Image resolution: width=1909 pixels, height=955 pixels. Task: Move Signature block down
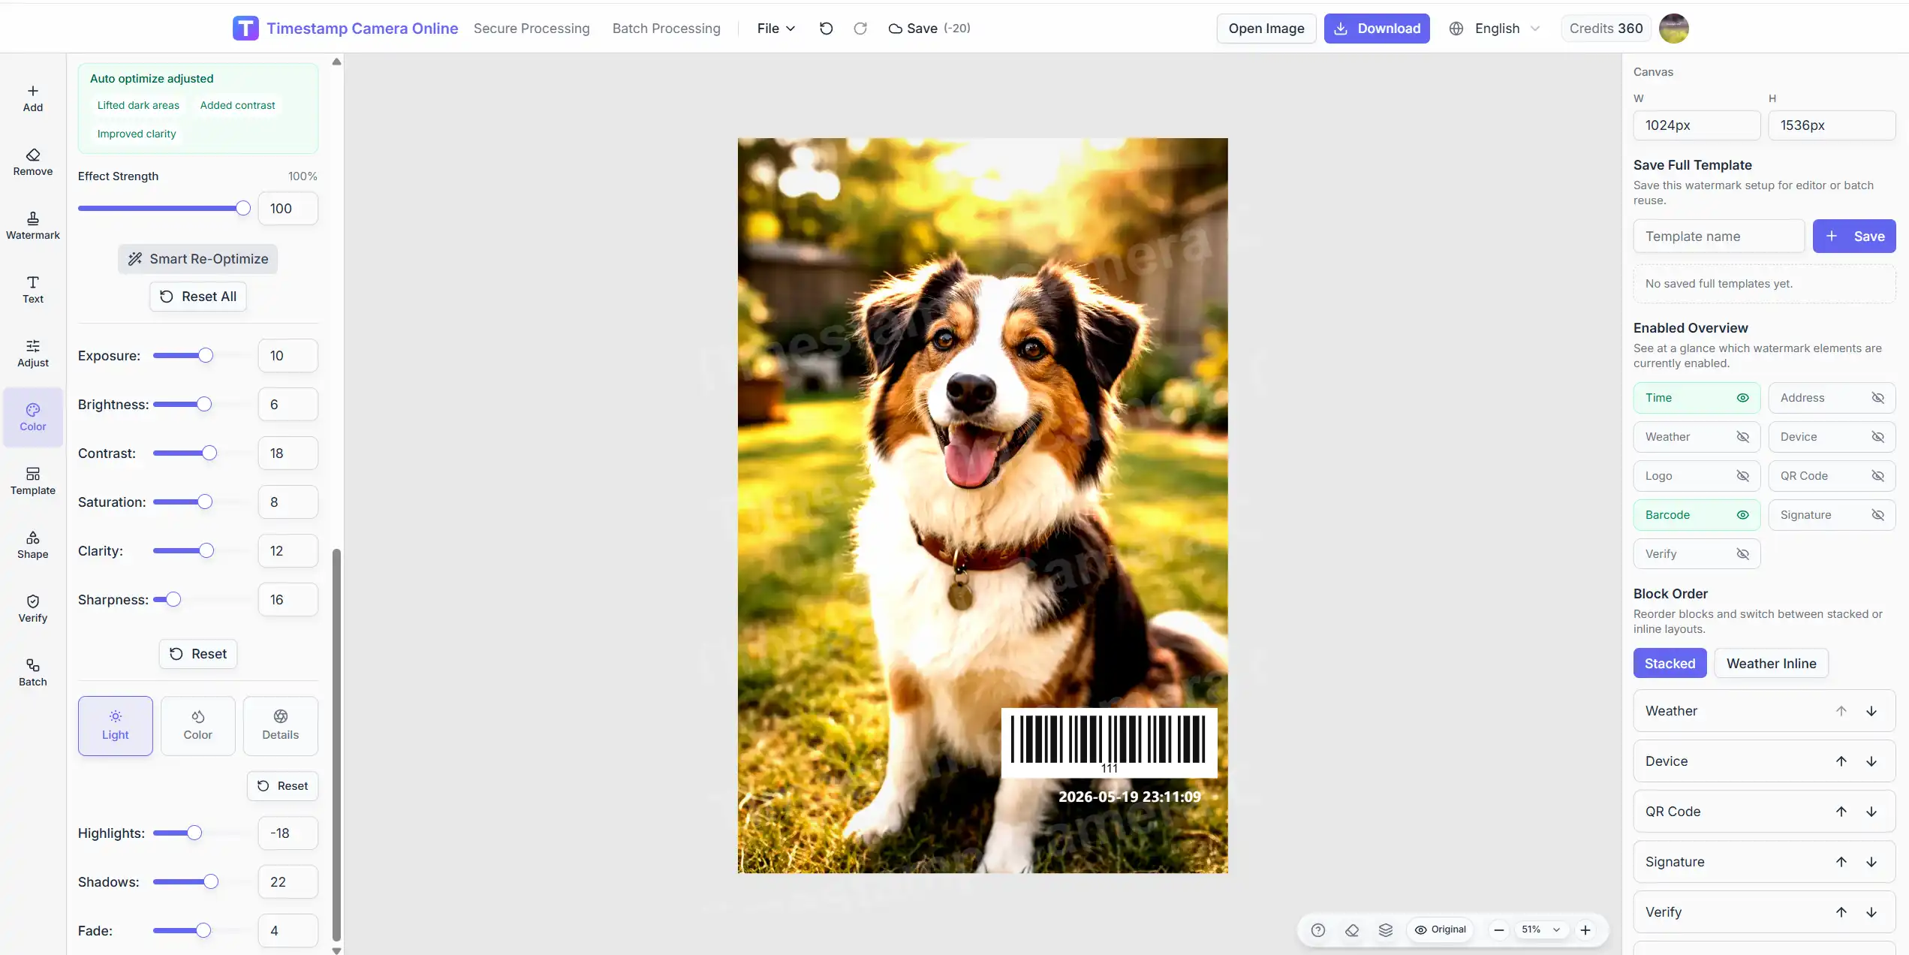tap(1871, 862)
